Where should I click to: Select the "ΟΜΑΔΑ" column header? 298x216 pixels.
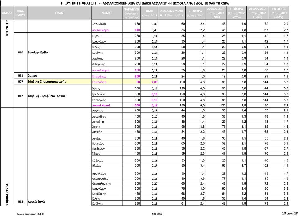[7, 13]
